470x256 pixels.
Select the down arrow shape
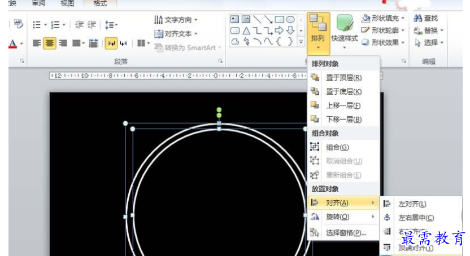[290, 30]
